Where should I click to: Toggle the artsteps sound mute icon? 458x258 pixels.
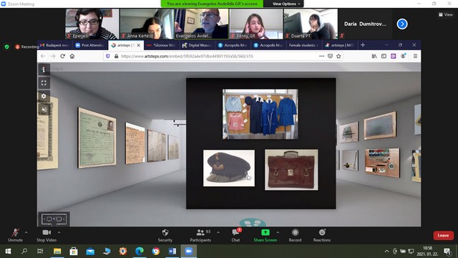coord(44,110)
